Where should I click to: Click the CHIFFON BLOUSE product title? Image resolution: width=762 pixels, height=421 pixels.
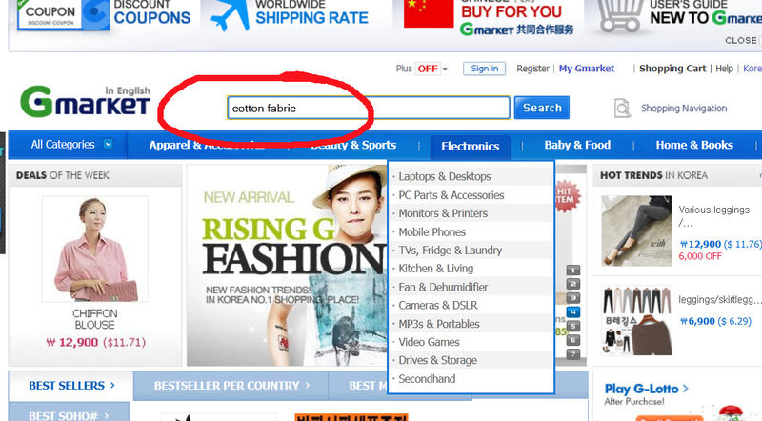point(94,319)
